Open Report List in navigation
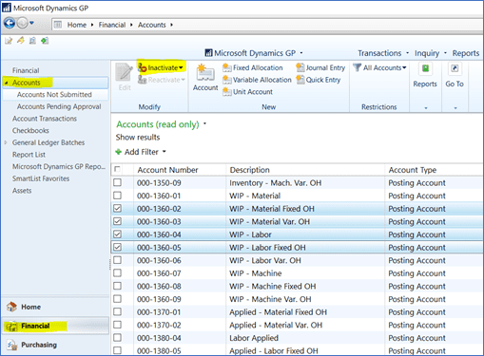Viewport: 484px width, 356px height. (29, 155)
